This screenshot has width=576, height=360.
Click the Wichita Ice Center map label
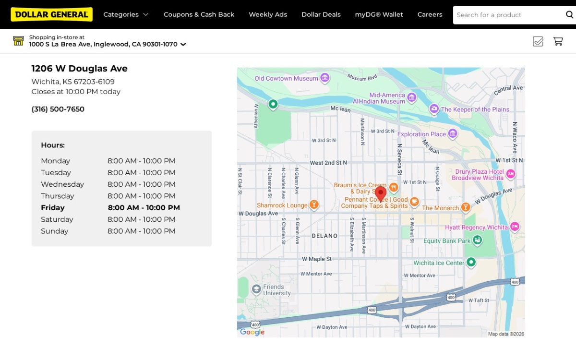(439, 263)
